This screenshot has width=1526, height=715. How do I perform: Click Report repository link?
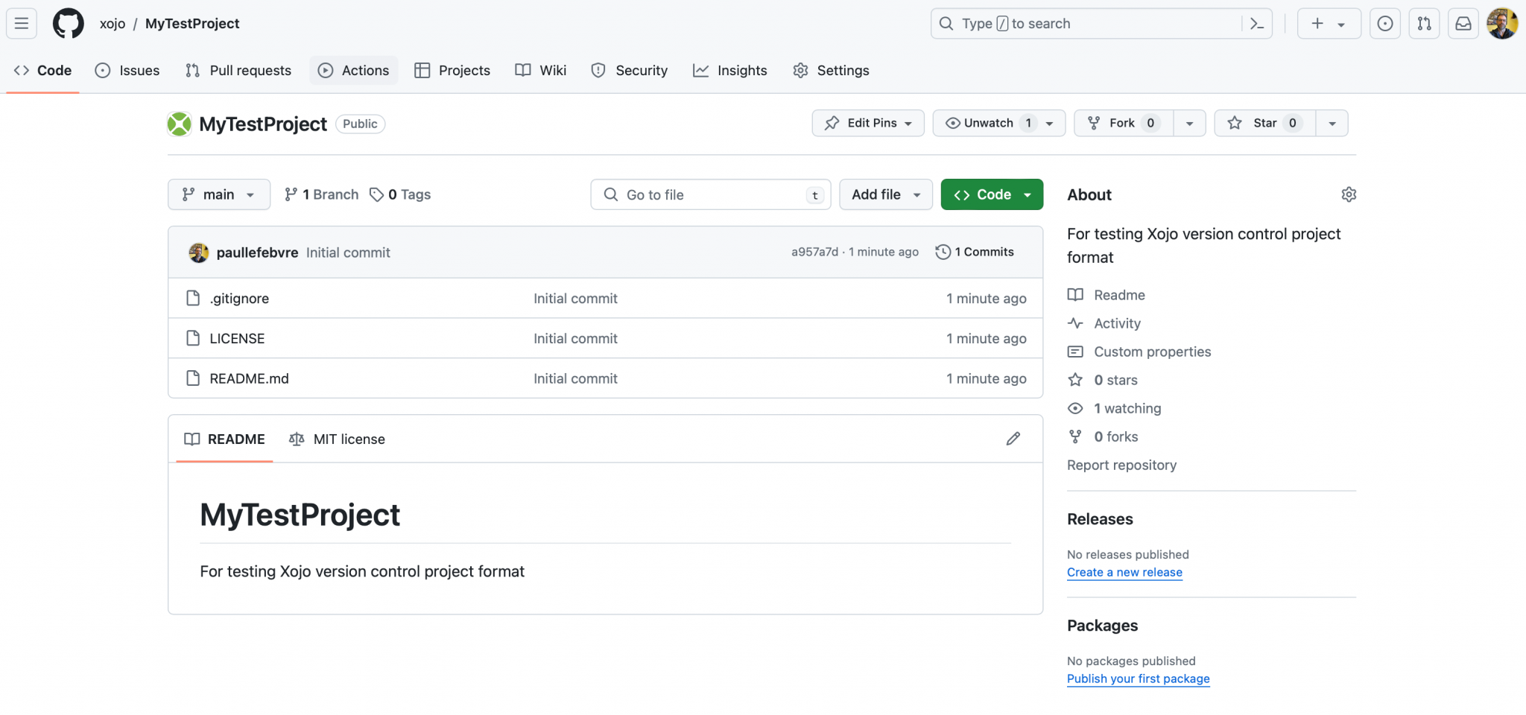[1121, 465]
